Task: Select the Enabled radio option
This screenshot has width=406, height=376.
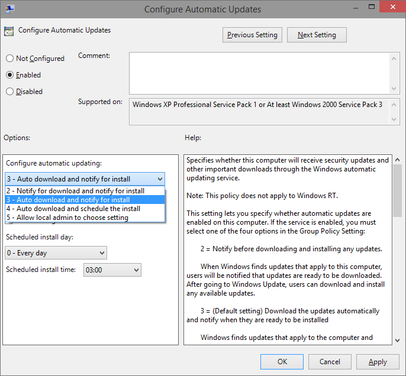Action: (x=9, y=75)
